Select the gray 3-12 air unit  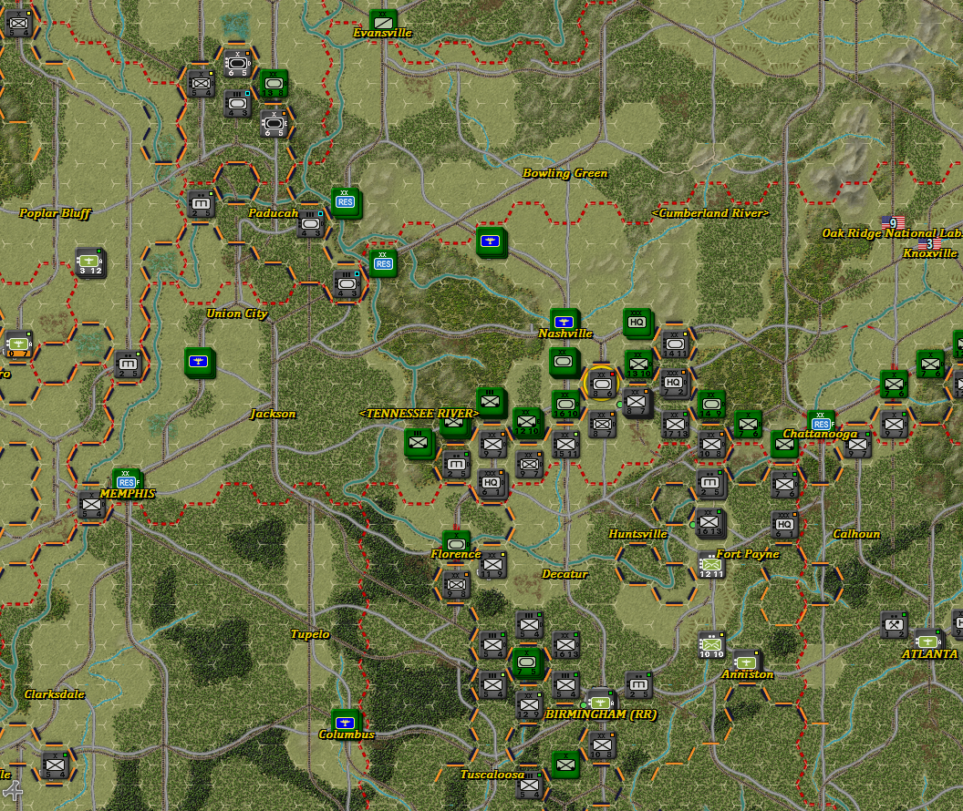pyautogui.click(x=90, y=262)
